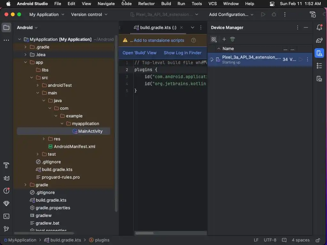Screen dimensions: 327x245
Task: Open App Quality Insights gem icon
Action: click(x=6, y=203)
